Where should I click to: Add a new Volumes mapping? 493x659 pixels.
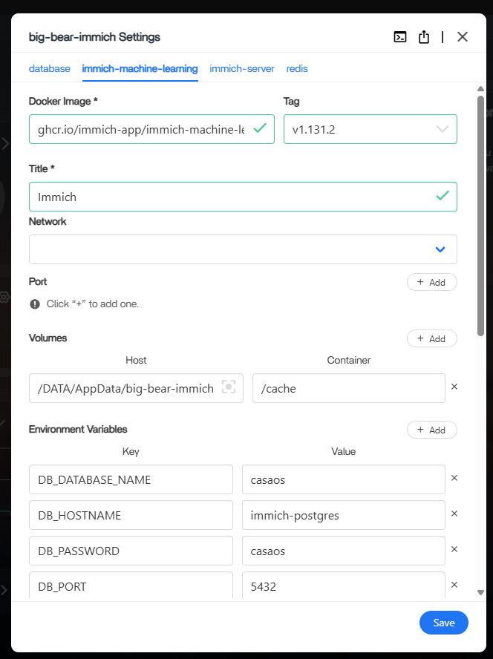tap(431, 338)
